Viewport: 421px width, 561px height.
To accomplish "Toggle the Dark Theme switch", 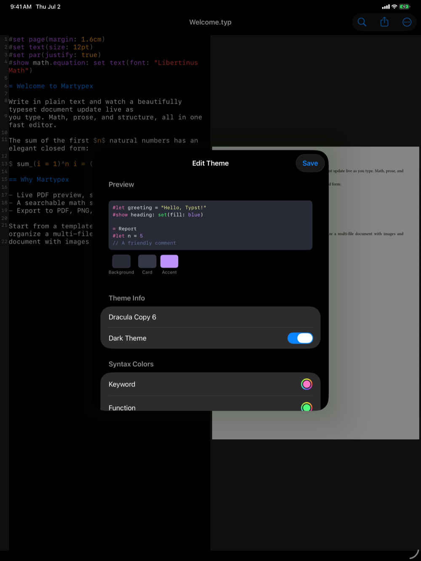I will pos(300,338).
